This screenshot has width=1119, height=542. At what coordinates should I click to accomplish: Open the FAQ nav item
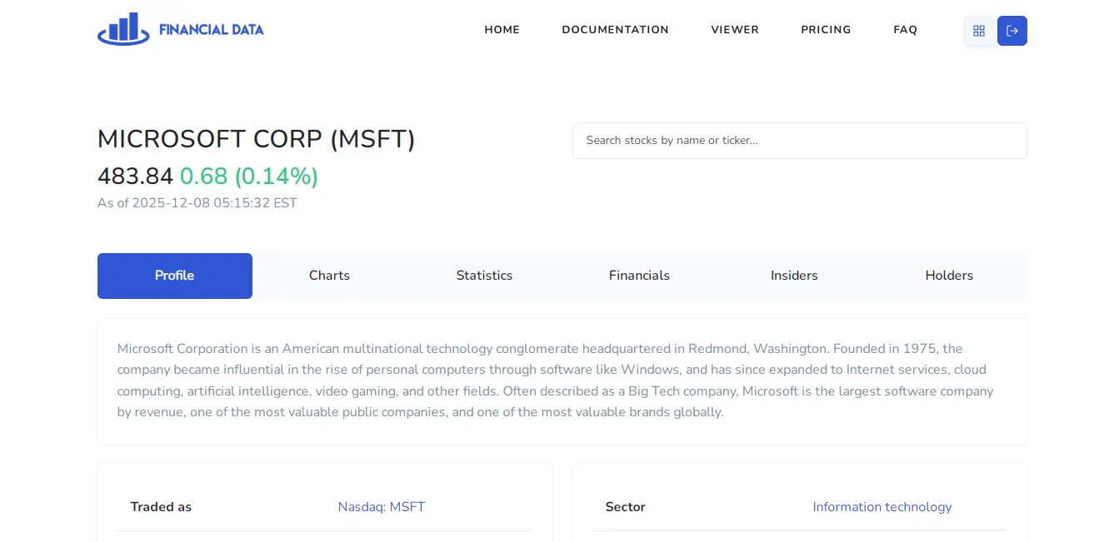click(906, 30)
